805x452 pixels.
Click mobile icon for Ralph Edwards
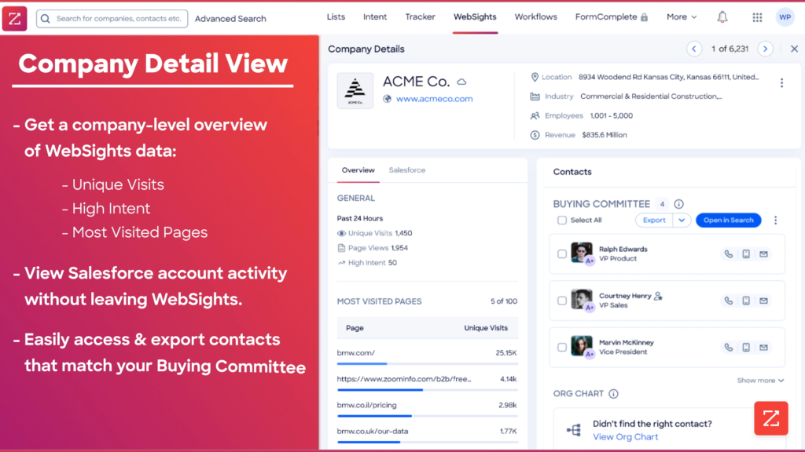pyautogui.click(x=746, y=254)
